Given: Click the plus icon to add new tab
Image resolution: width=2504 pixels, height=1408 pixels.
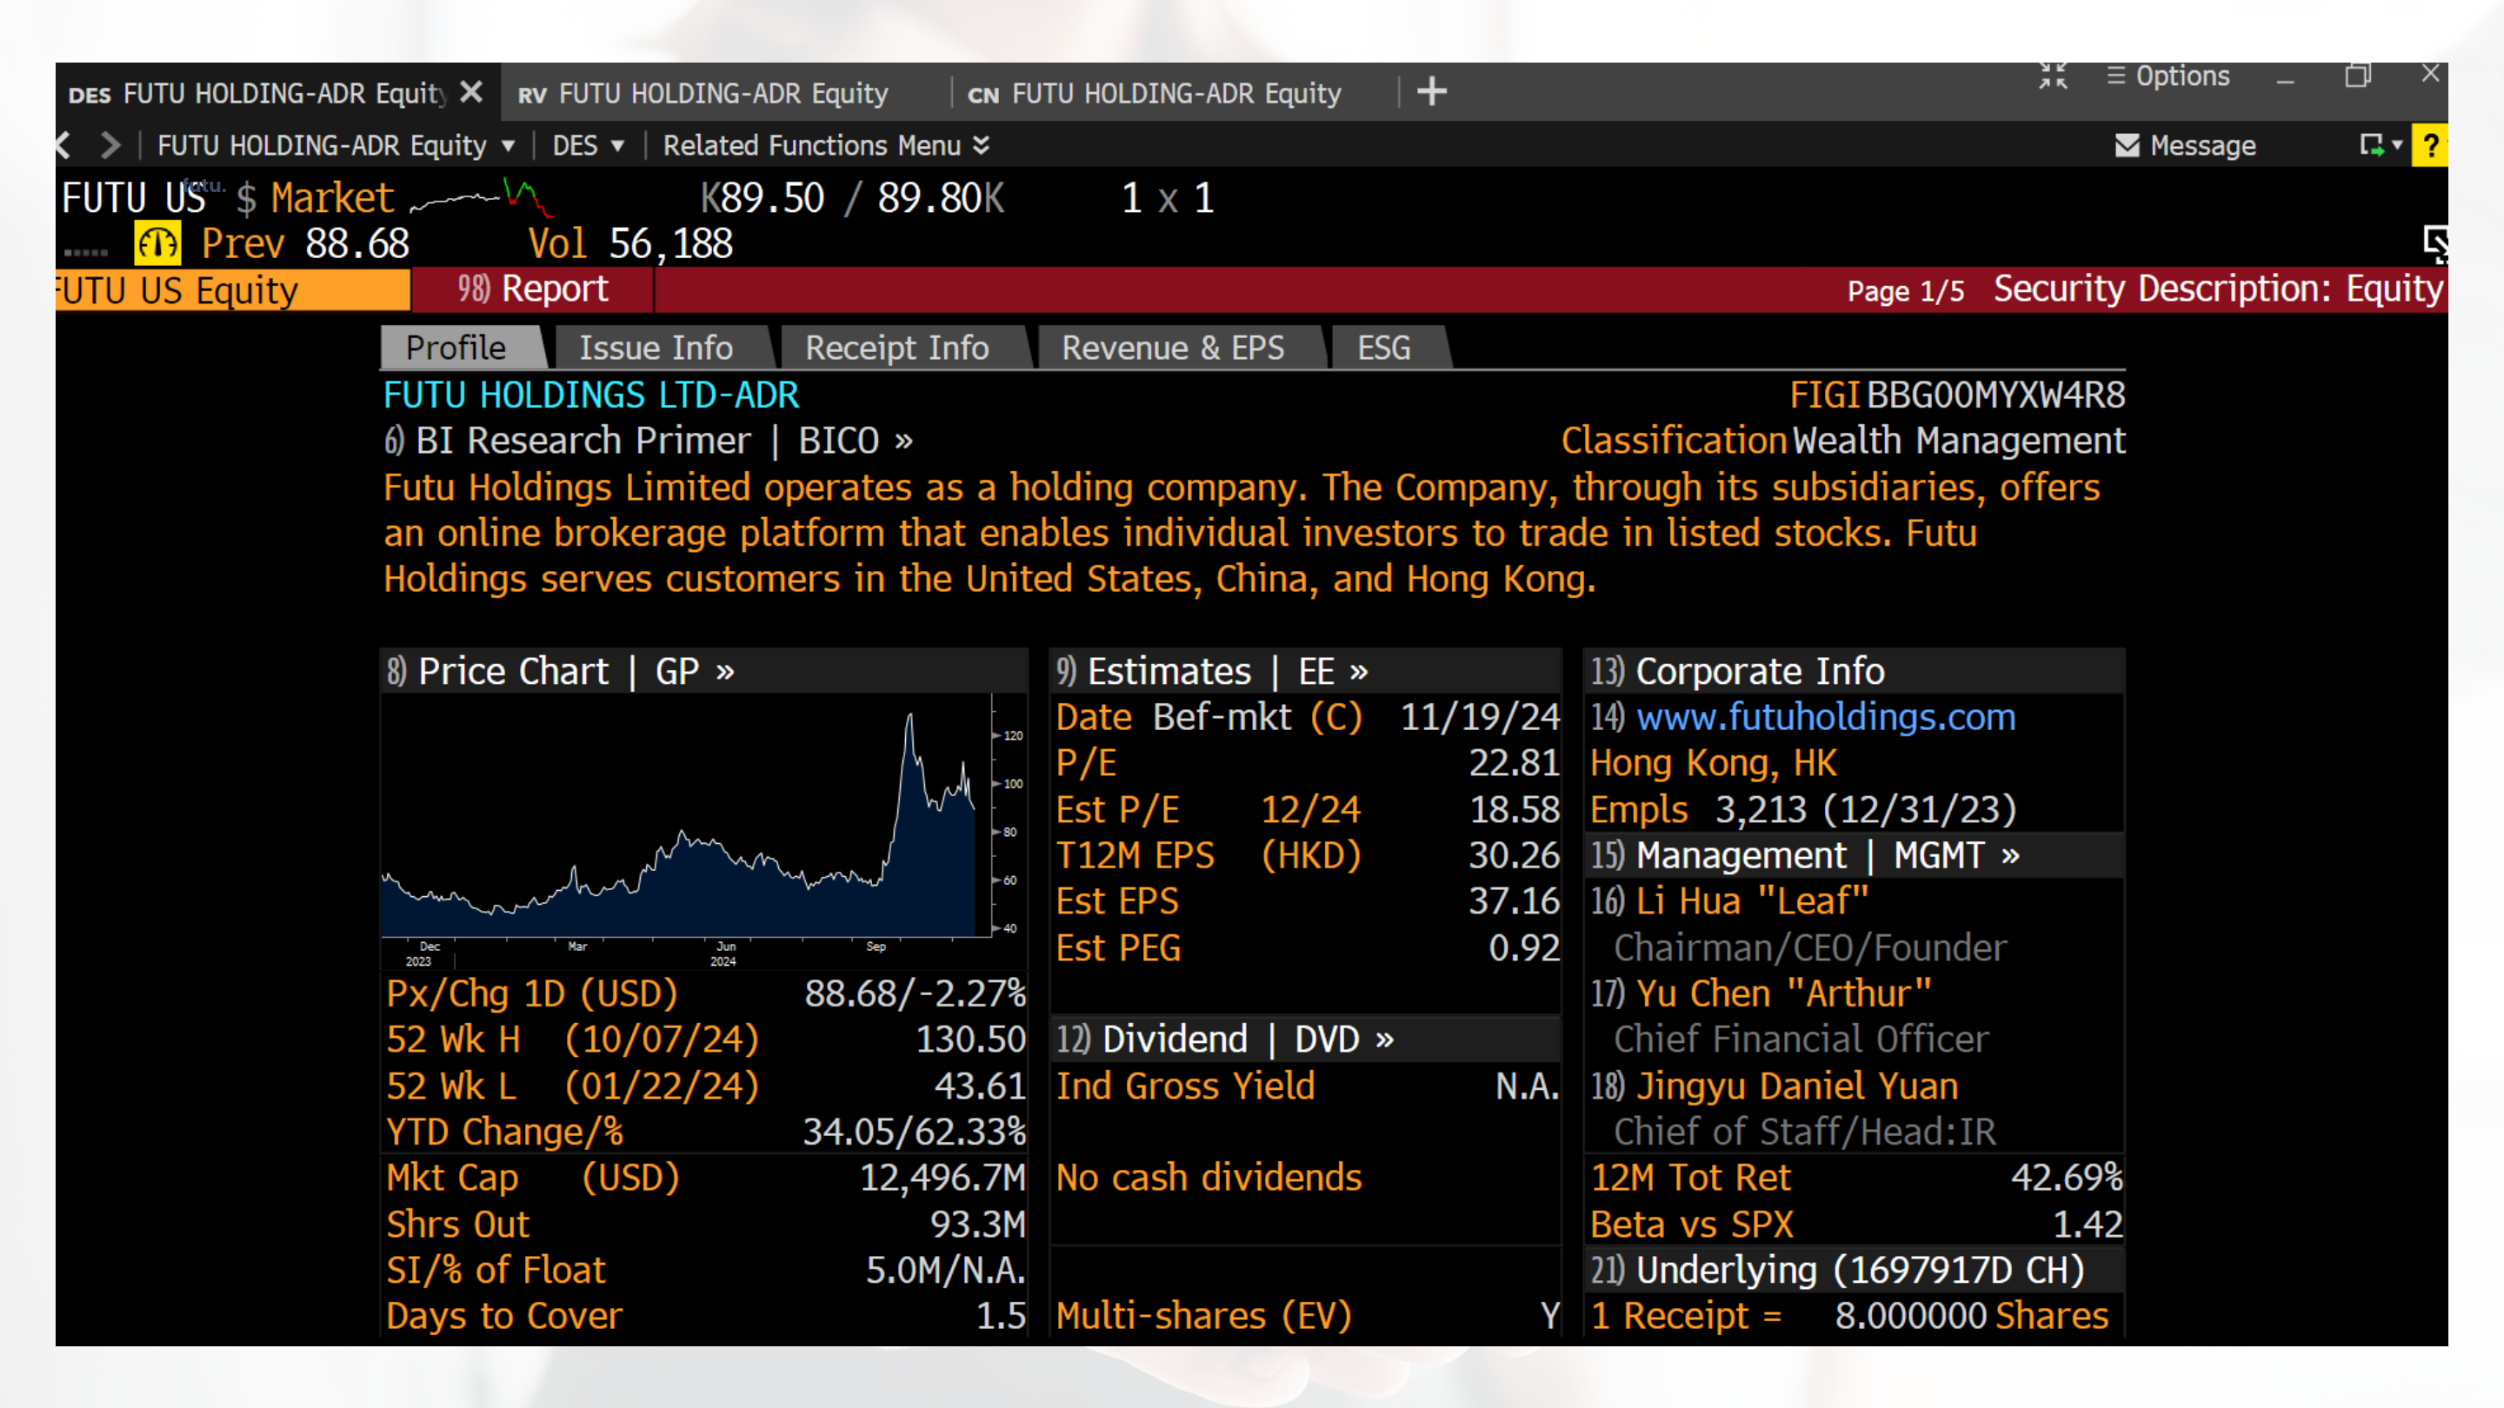Looking at the screenshot, I should [1431, 92].
